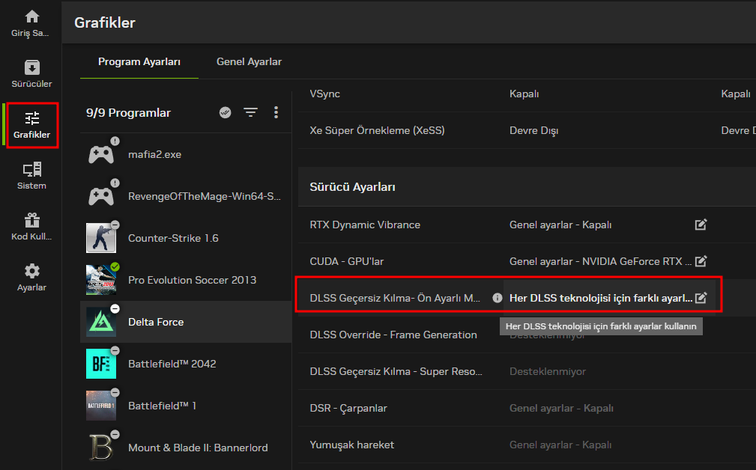The height and width of the screenshot is (470, 756).
Task: Click DLSS Geçersiz Kılma - Super Reso... label
Action: (396, 371)
